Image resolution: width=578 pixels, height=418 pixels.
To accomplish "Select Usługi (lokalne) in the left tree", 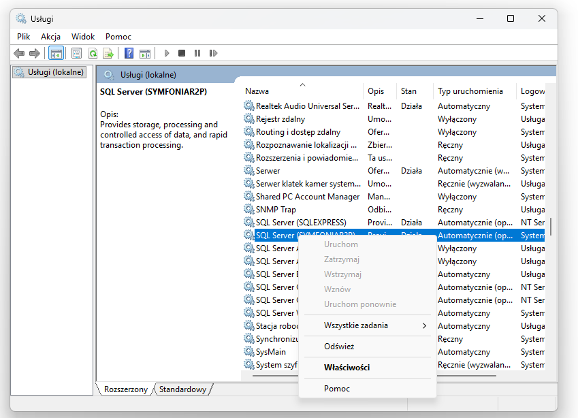I will click(x=50, y=72).
